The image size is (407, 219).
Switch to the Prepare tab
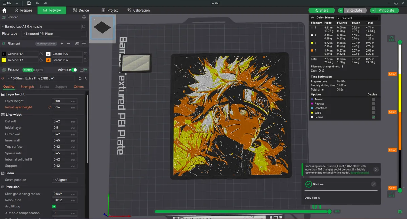tap(23, 11)
